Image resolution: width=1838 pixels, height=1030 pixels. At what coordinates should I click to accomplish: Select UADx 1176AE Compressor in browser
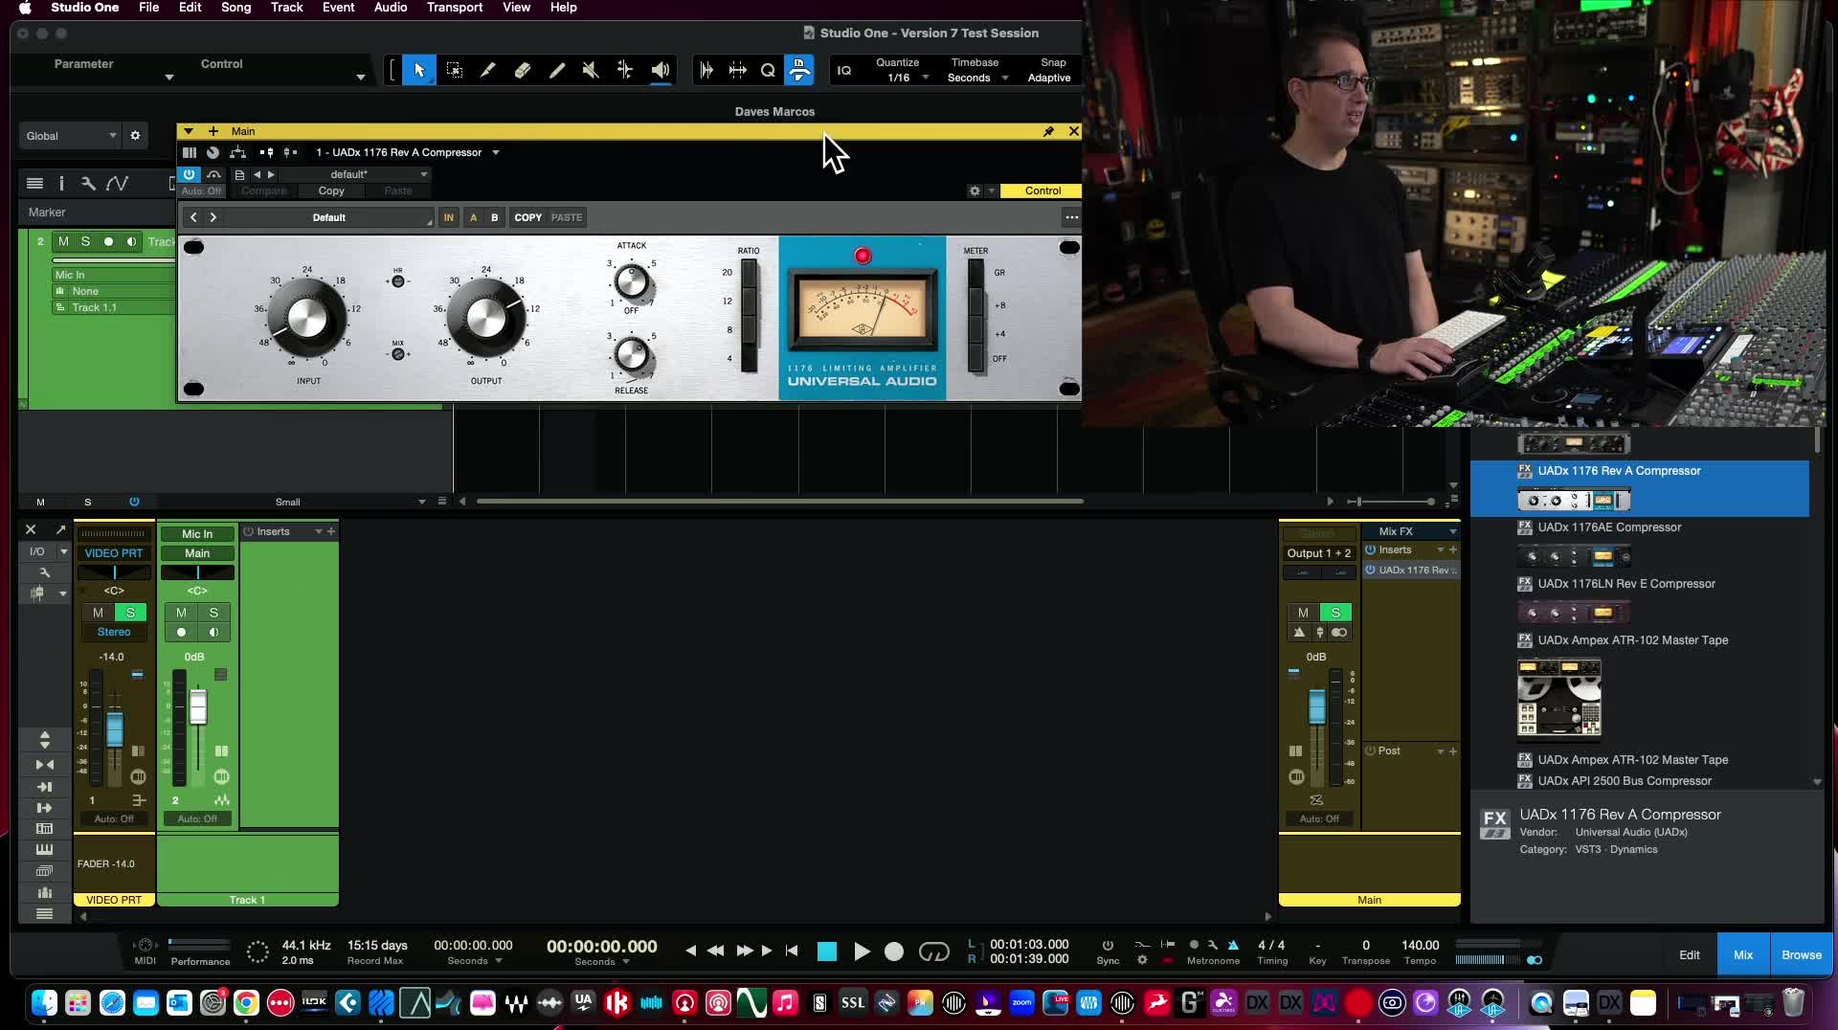1609,527
